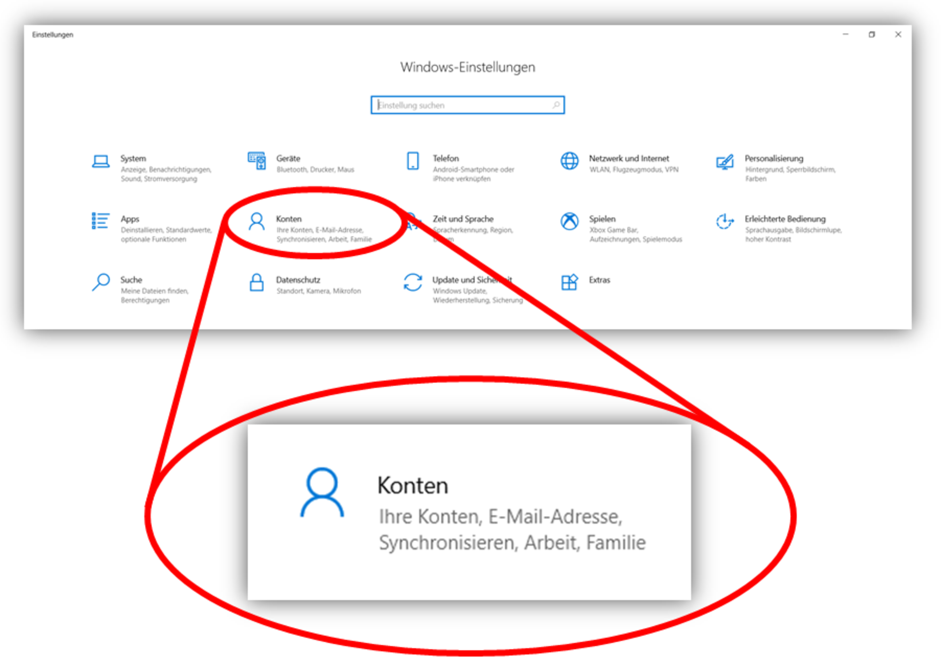This screenshot has height=667, width=941.
Task: Click 'Sprachausgabe, Bildschirmlupe' description text
Action: pos(793,230)
